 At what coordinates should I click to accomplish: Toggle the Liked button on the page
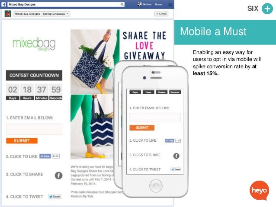point(161,14)
